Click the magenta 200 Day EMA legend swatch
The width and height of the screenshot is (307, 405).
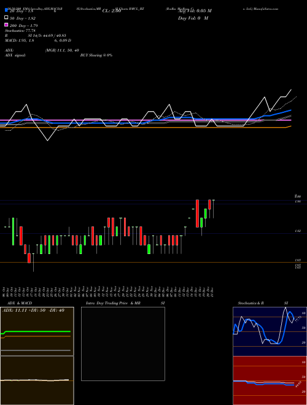click(x=6, y=25)
